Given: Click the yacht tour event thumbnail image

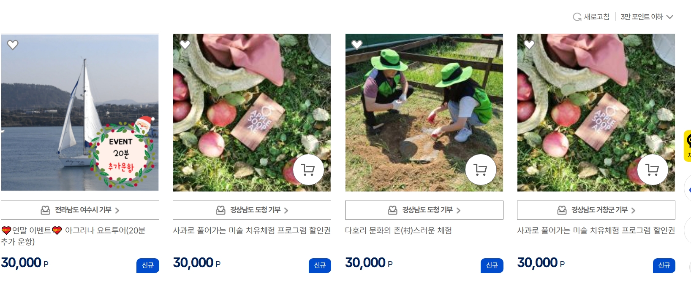Looking at the screenshot, I should (x=80, y=113).
